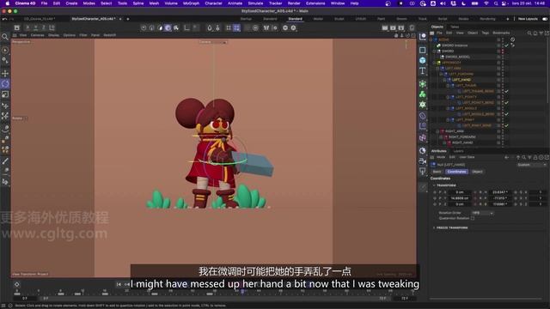Click the coordinate system icon beside axis locks
The height and width of the screenshot is (309, 550).
point(52,27)
